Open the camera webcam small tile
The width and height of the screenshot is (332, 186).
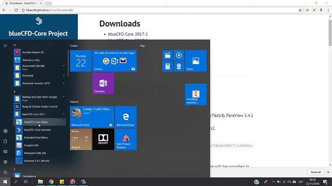(179, 67)
